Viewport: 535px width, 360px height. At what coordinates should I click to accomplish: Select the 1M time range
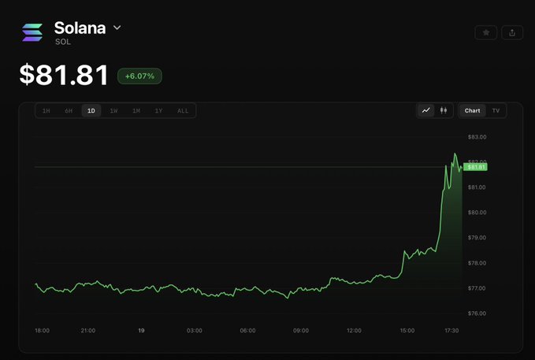[x=136, y=111]
